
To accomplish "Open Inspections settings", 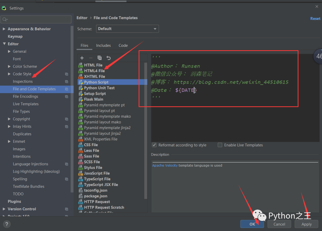I will 23,81.
